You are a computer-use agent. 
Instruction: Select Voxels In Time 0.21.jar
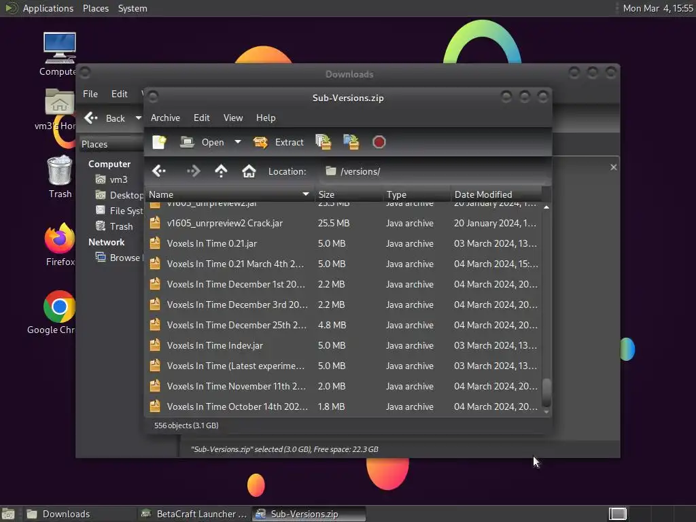pyautogui.click(x=343, y=244)
